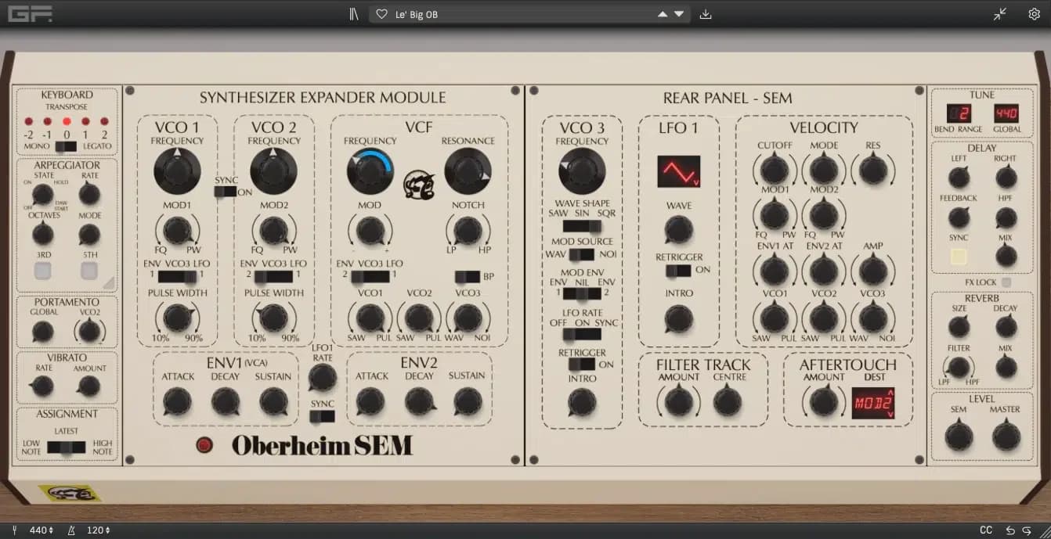Click the next preset down arrow
The width and height of the screenshot is (1051, 539).
[678, 13]
